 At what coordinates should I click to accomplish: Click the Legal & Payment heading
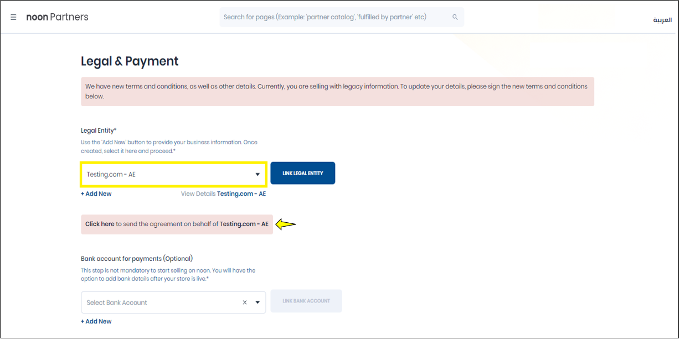click(x=130, y=61)
